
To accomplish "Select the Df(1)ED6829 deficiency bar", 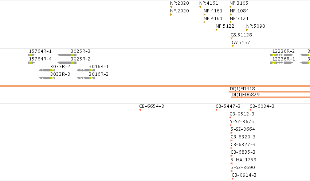I will coord(270,97).
